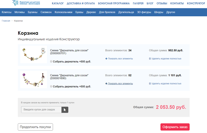Focus the coupon code input field
This screenshot has width=207, height=133.
pos(41,110)
